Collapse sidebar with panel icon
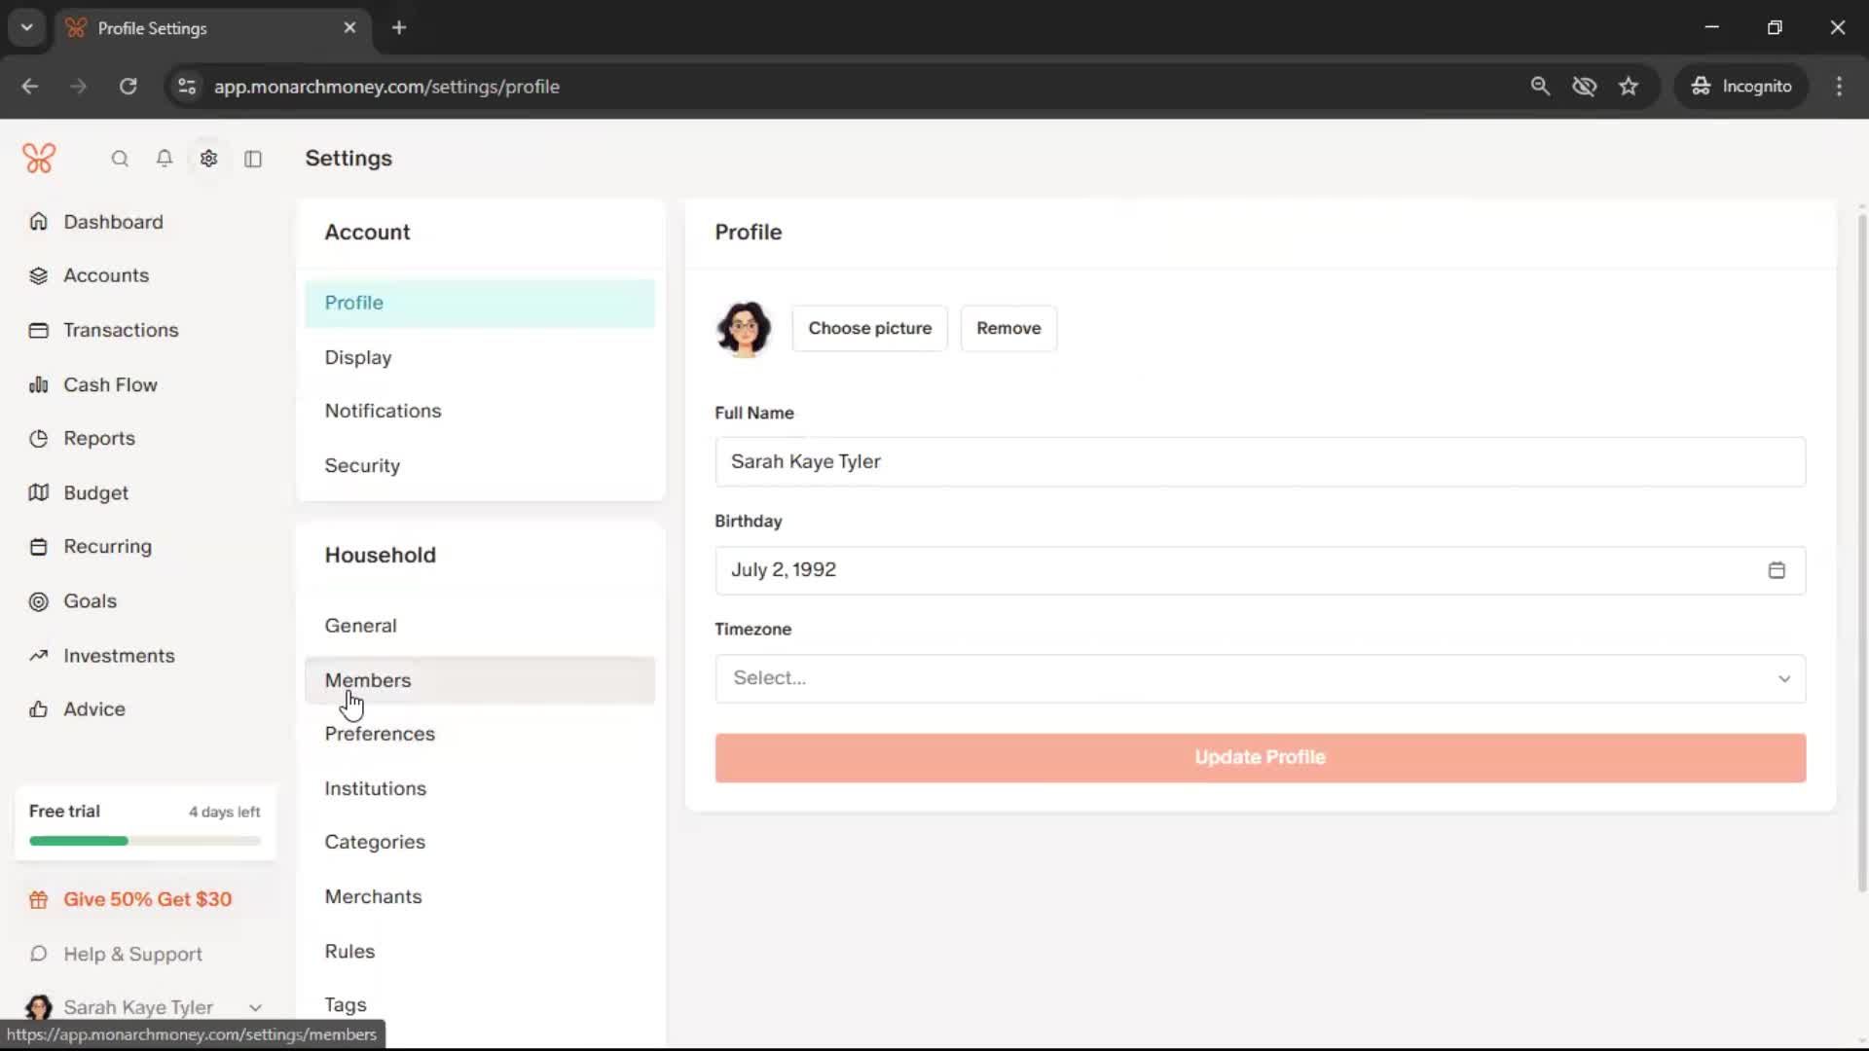The height and width of the screenshot is (1051, 1869). (253, 159)
